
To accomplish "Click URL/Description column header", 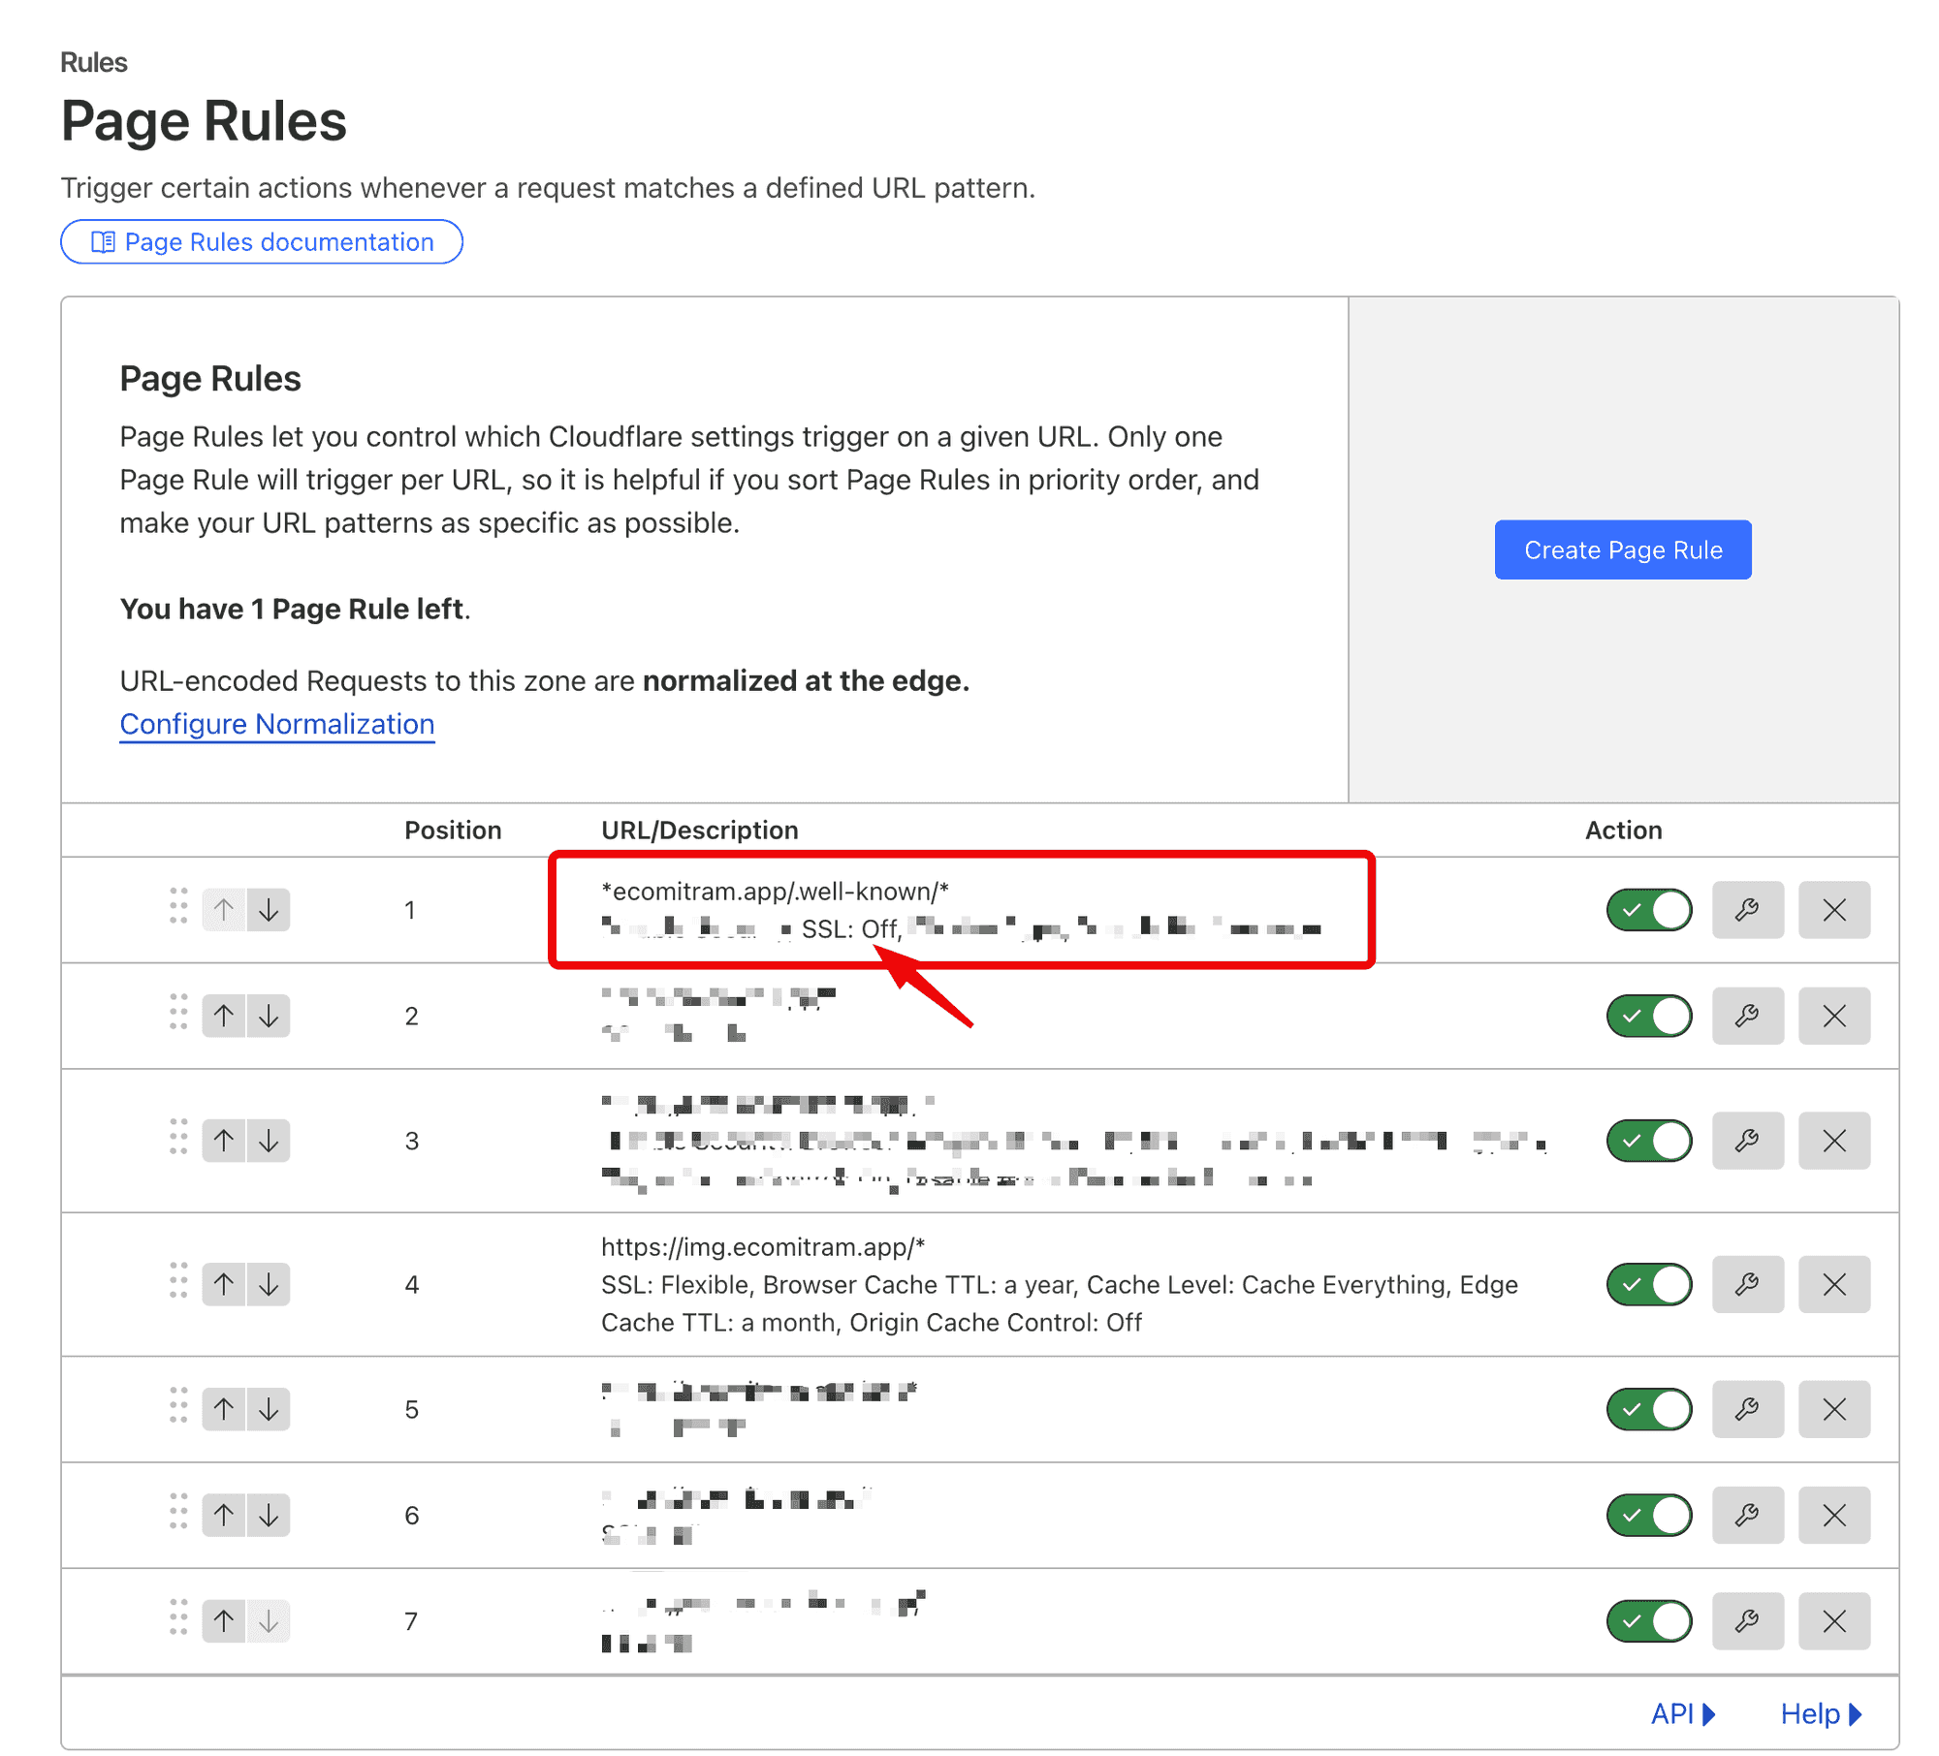I will point(699,830).
